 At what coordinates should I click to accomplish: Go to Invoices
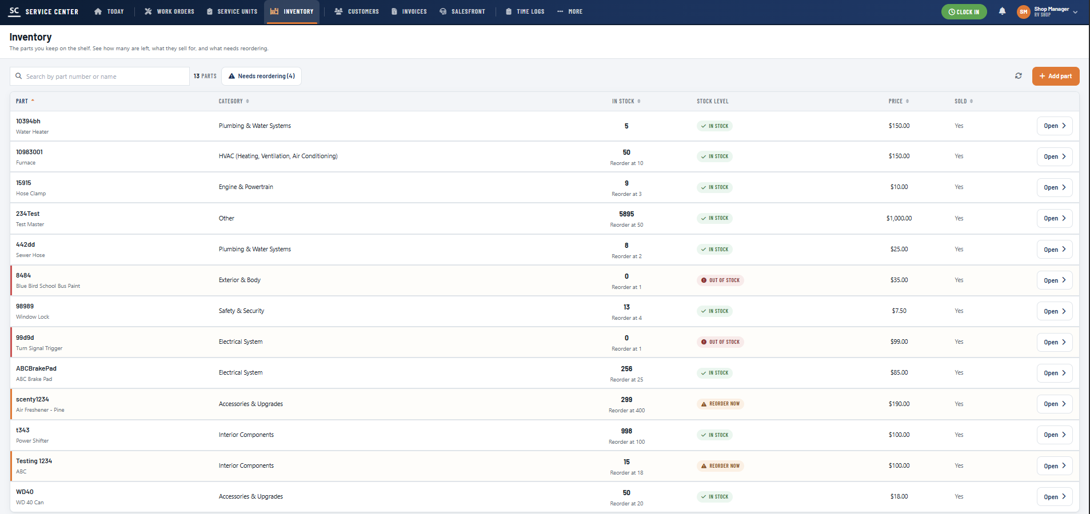(409, 11)
